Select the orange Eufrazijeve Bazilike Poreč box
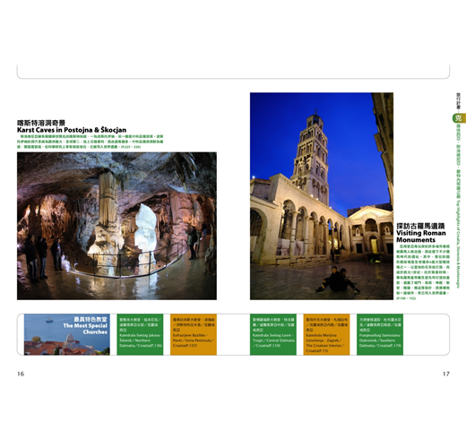Image resolution: width=466 pixels, height=448 pixels. point(194,334)
